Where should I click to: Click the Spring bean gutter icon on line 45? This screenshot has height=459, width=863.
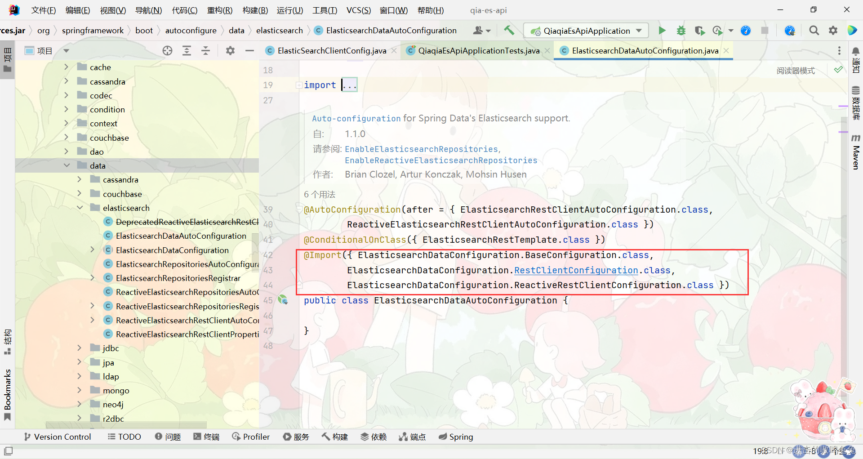point(283,299)
